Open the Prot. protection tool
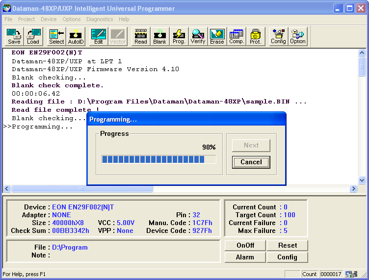The width and height of the screenshot is (369, 280). click(x=255, y=37)
